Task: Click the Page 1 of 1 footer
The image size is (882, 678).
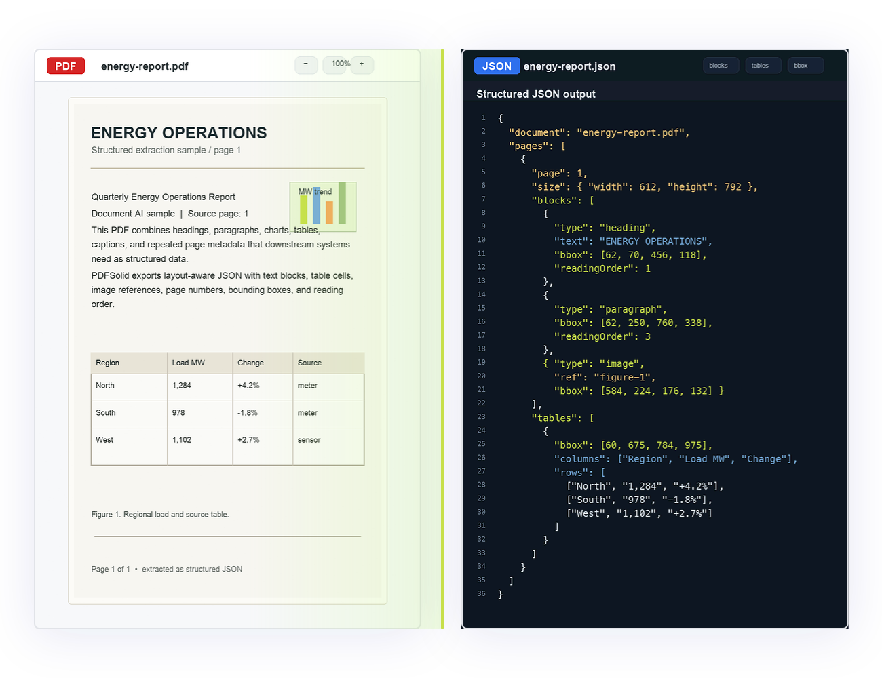Action: (x=167, y=570)
